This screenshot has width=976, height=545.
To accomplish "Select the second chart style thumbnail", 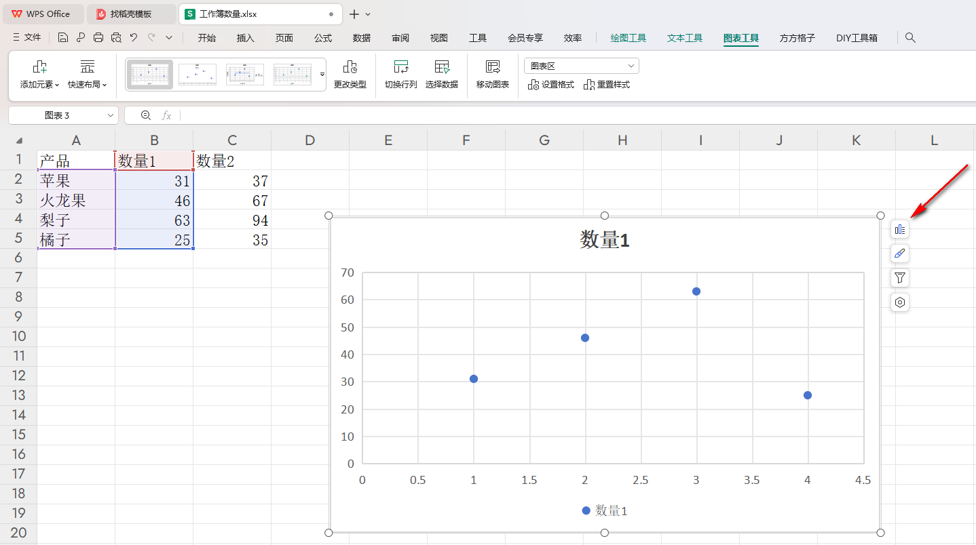I will point(198,75).
